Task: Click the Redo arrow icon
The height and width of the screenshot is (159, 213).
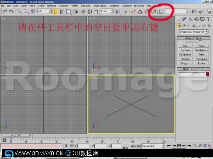Action: 12,11
